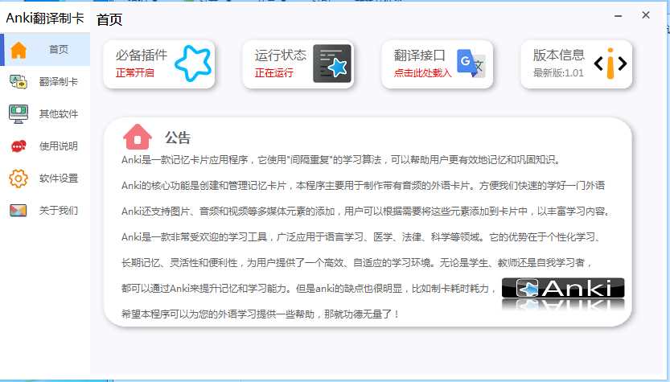Click the red chat bubble 使用说明 icon

tap(18, 146)
